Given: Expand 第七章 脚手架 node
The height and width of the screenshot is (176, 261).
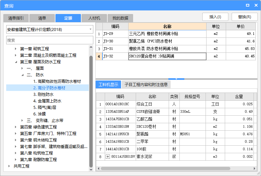Looking at the screenshot, I should (15, 146).
